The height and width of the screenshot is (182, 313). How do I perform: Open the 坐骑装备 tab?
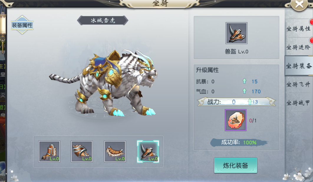click(x=299, y=66)
